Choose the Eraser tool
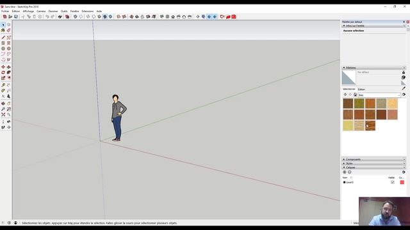This screenshot has width=410, height=230. point(8,30)
